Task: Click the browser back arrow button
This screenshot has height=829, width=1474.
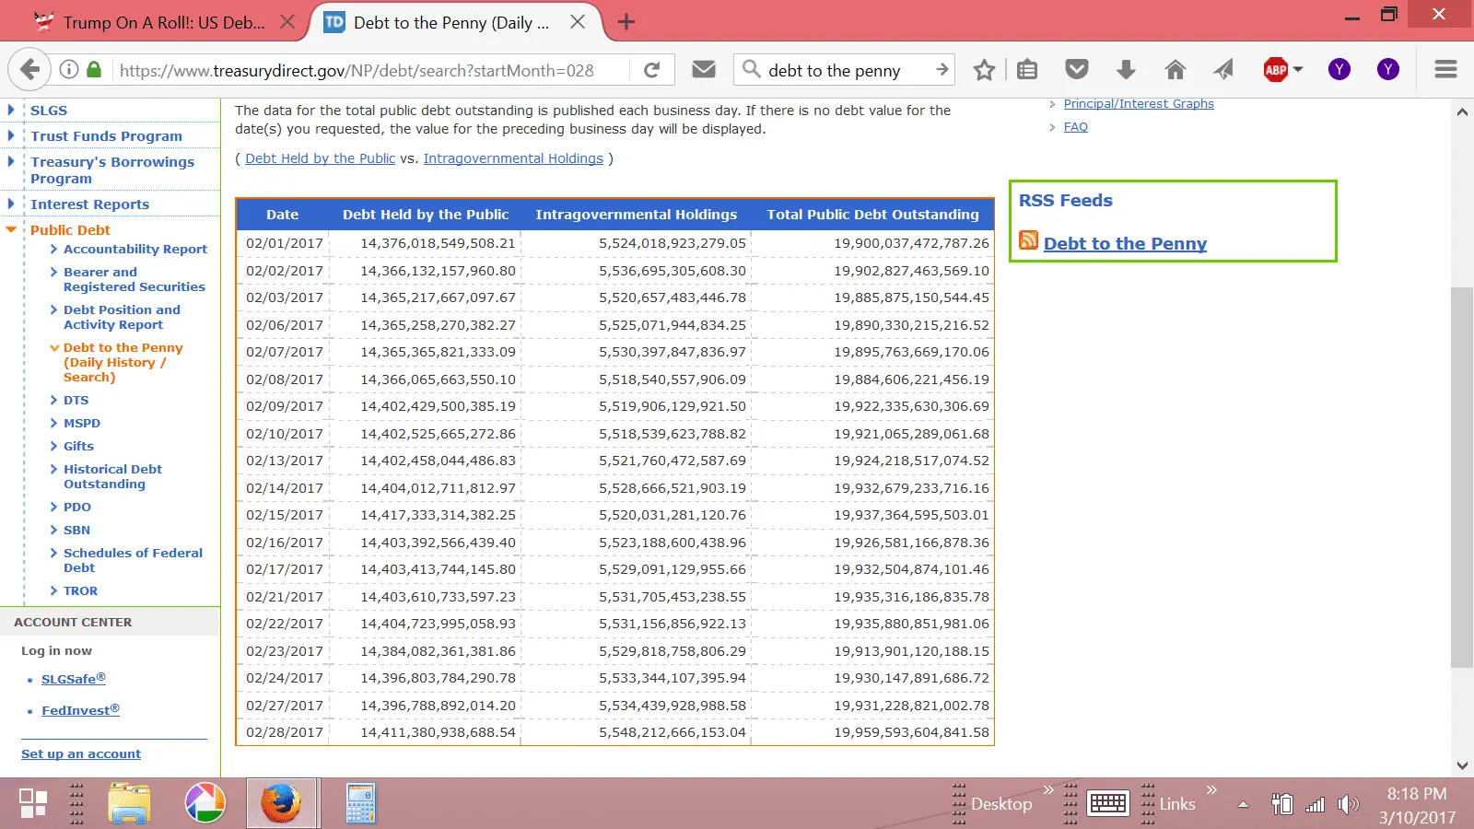Action: tap(29, 70)
